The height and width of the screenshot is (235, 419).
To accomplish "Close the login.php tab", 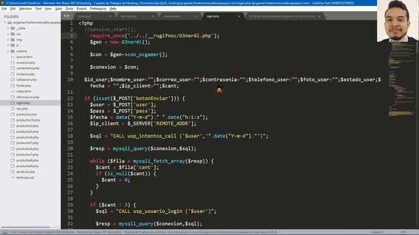I will 239,16.
